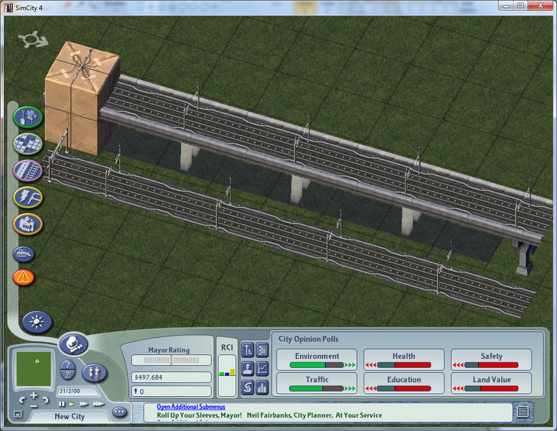Click the green mini-map
The width and height of the screenshot is (557, 431).
click(34, 369)
